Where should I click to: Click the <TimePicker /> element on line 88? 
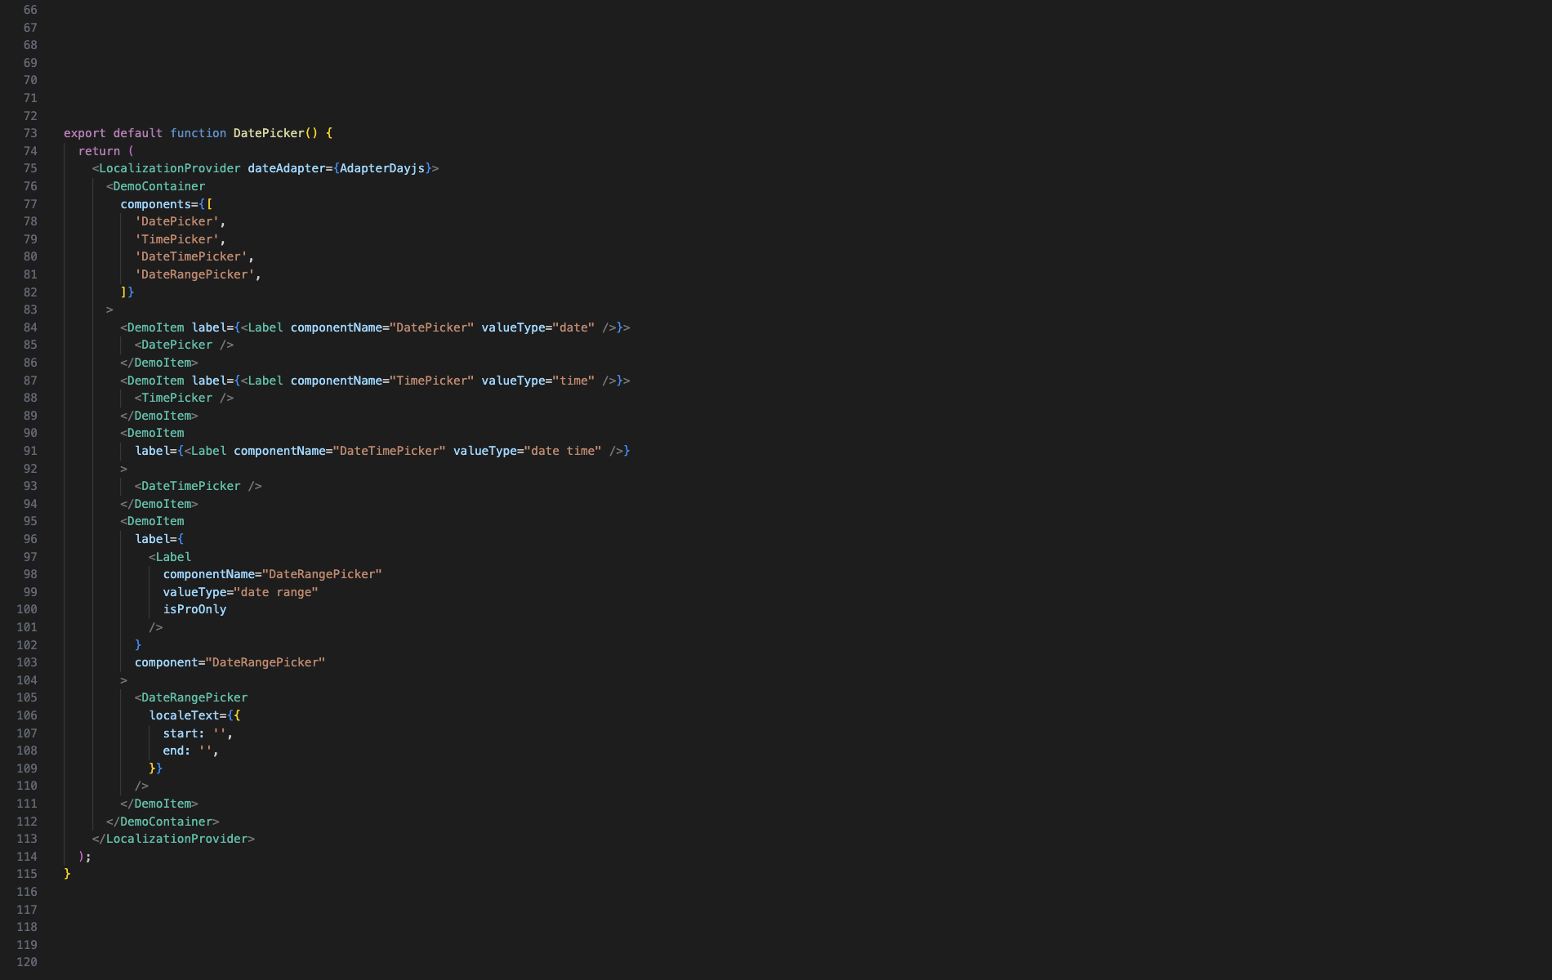pyautogui.click(x=184, y=398)
